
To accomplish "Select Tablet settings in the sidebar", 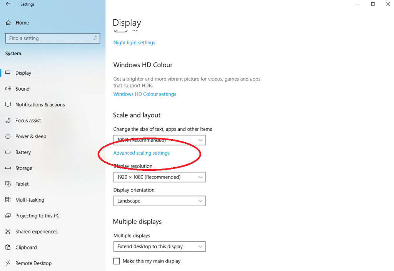I will (21, 184).
